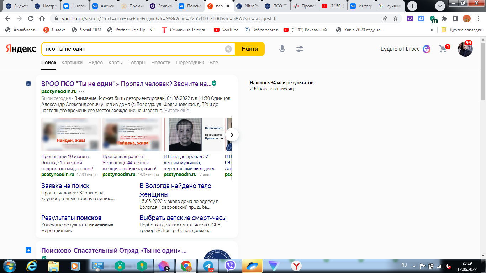Click the RU language indicator in the taskbar

(x=404, y=265)
